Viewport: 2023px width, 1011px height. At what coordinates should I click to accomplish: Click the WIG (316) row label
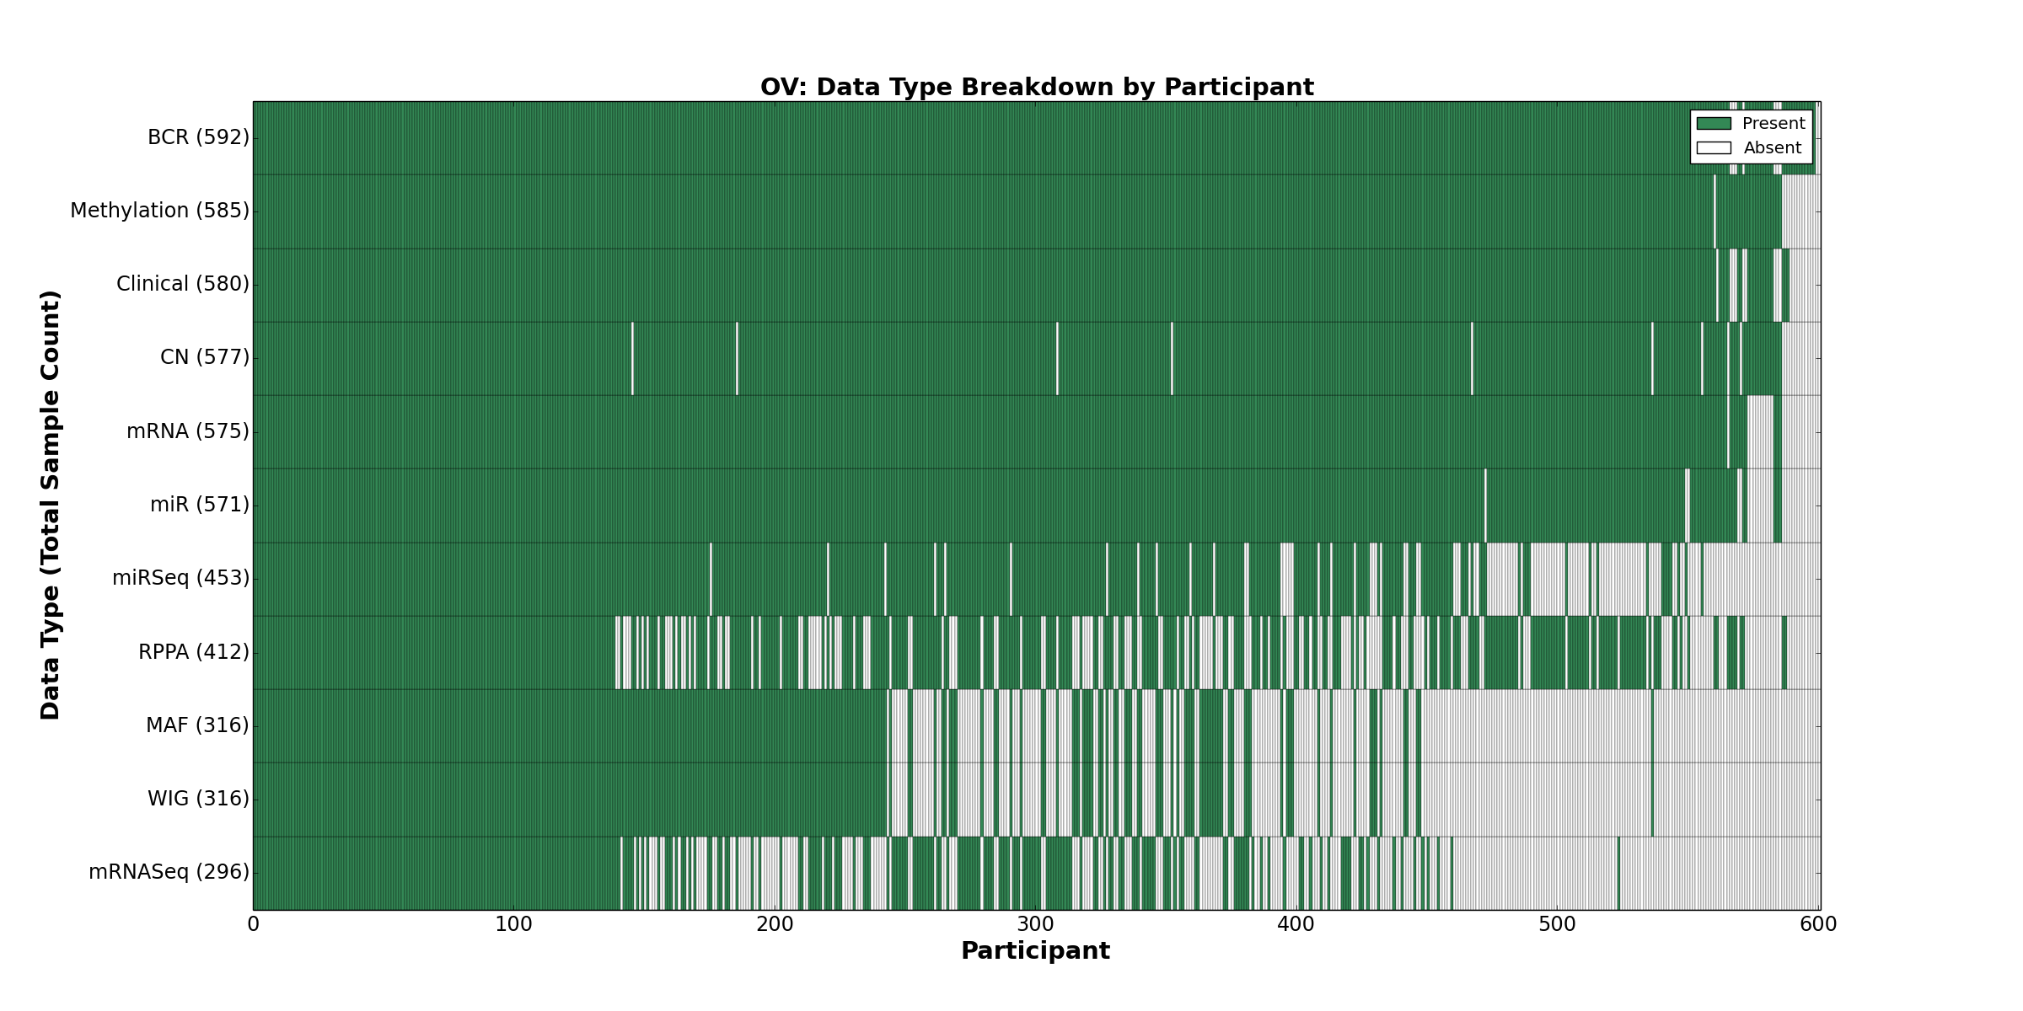198,799
